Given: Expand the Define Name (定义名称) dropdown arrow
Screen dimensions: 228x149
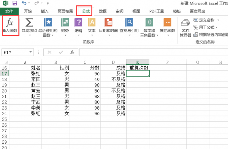Looking at the screenshot, I should (218, 20).
